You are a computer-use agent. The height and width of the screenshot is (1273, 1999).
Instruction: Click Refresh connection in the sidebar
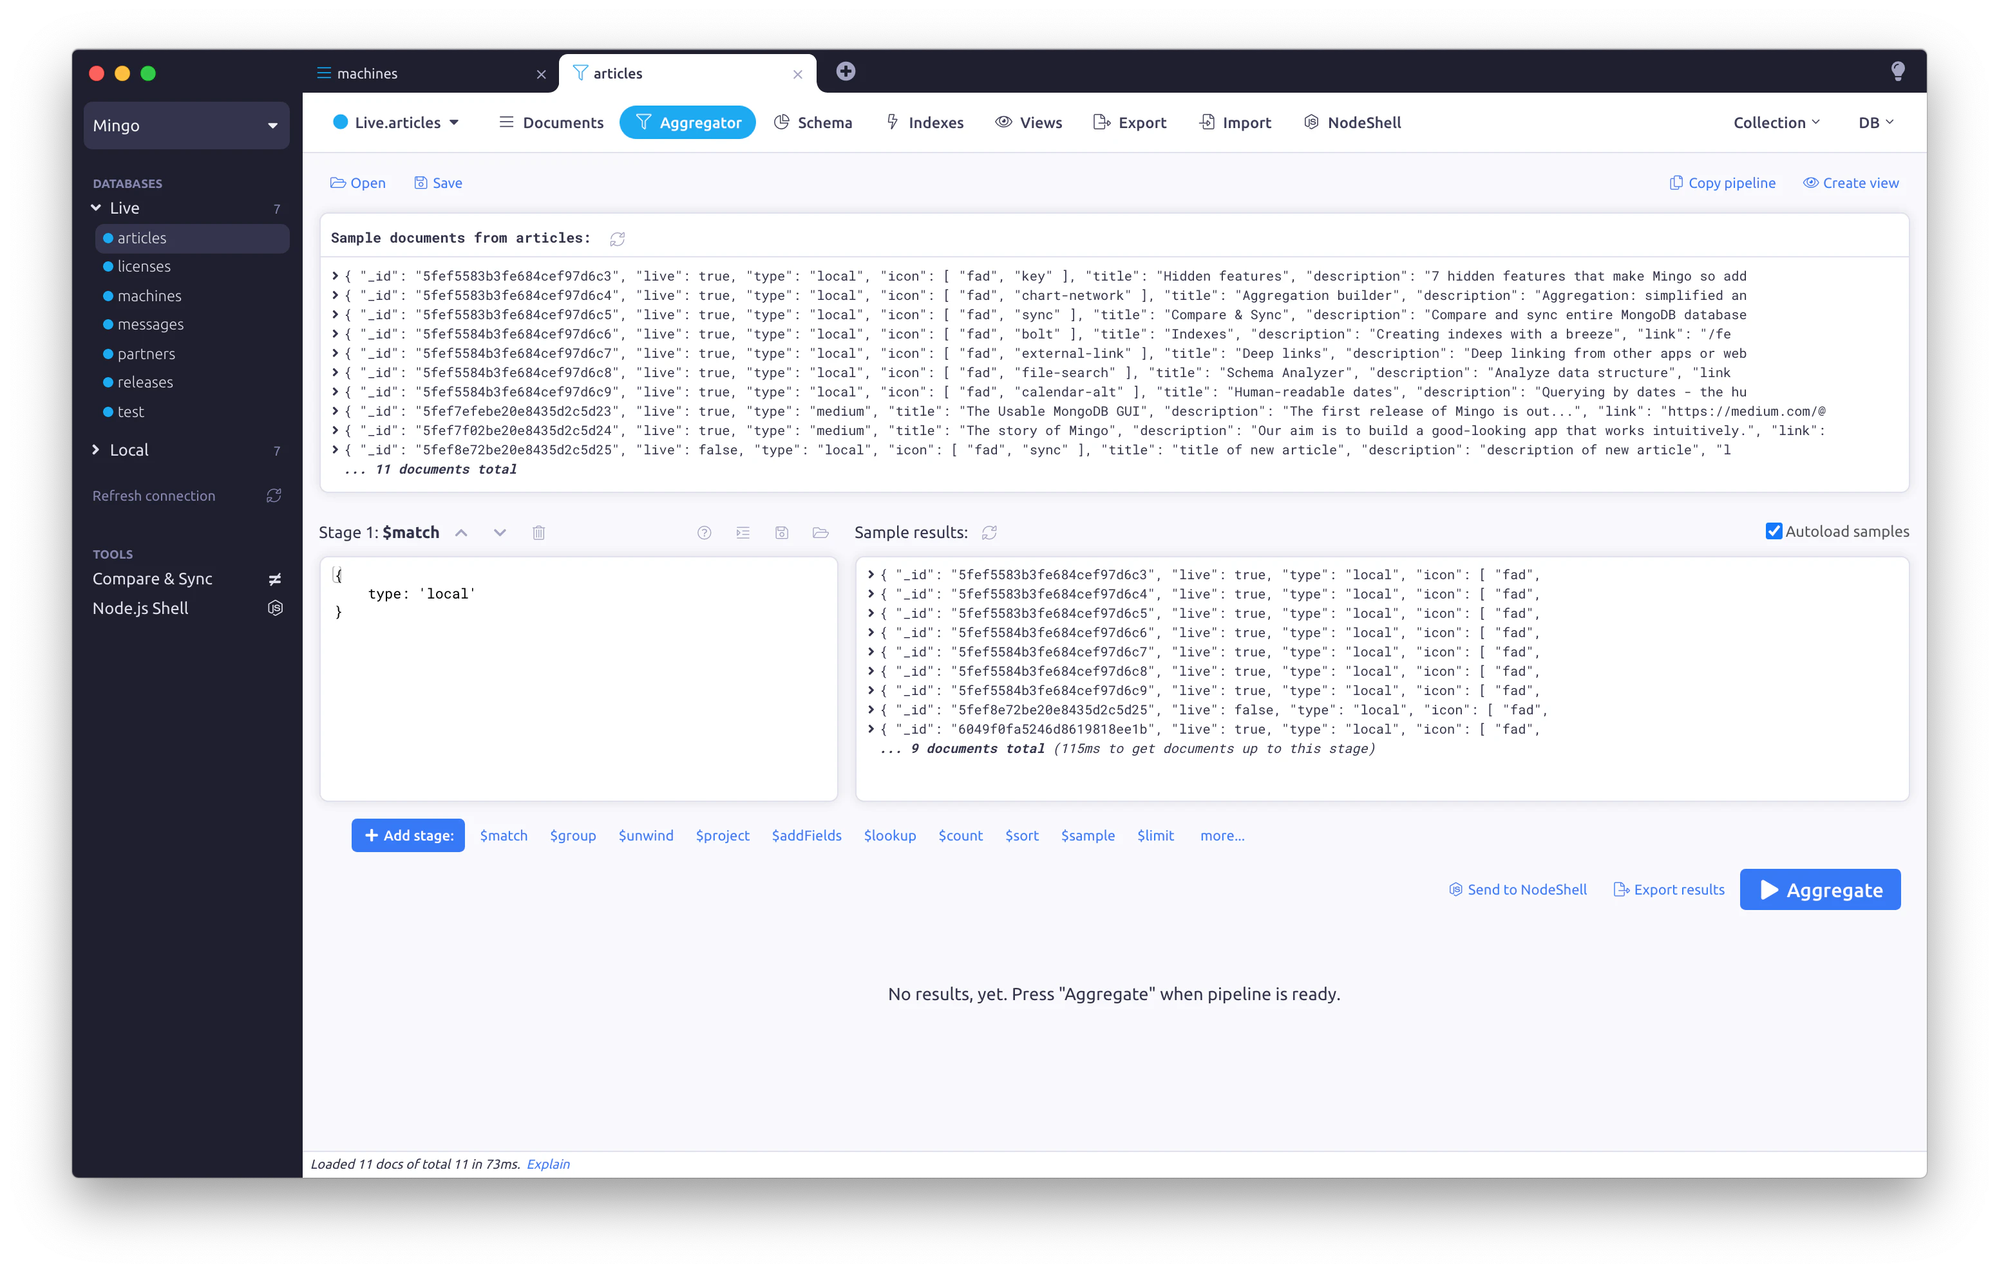pos(153,496)
